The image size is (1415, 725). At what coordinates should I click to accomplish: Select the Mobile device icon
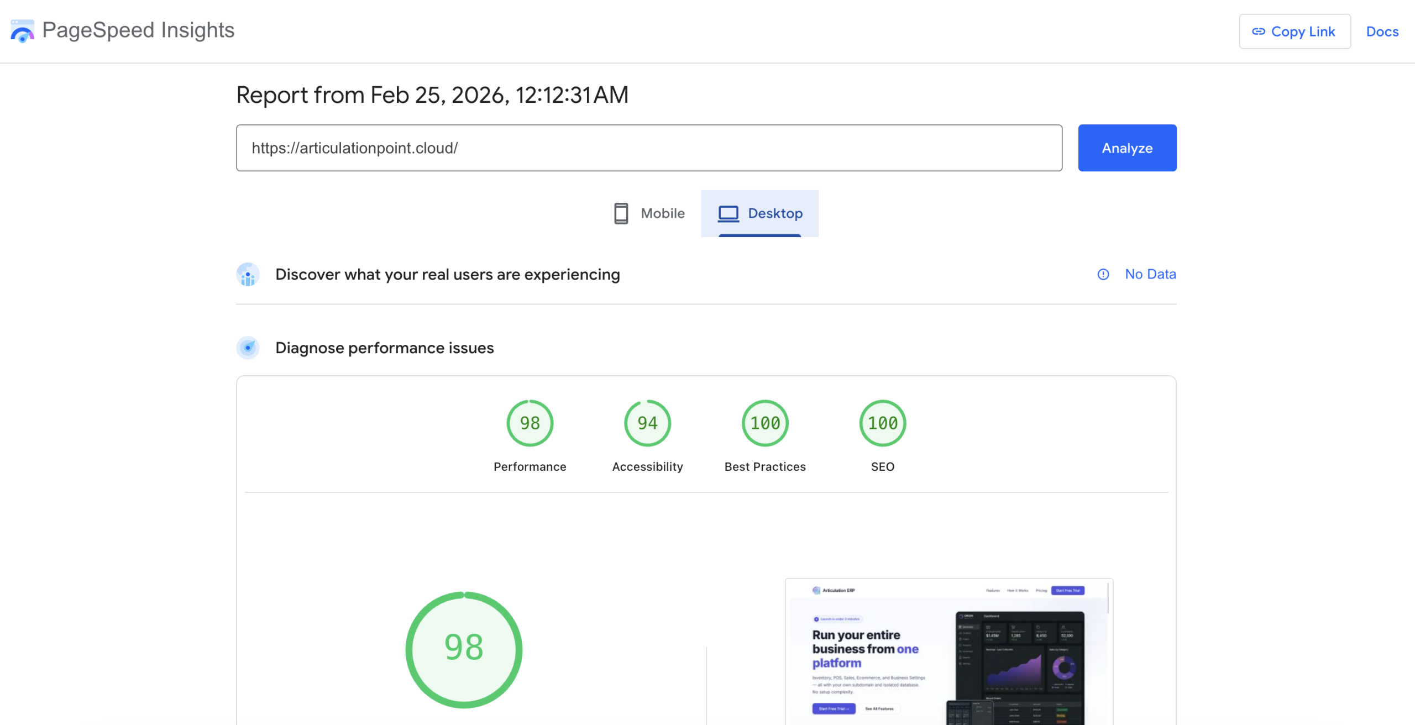(620, 213)
